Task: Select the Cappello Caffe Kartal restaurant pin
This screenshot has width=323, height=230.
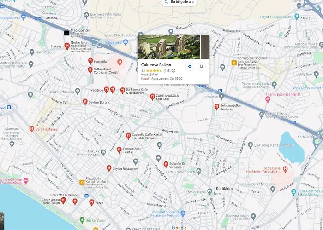Action: tap(128, 136)
